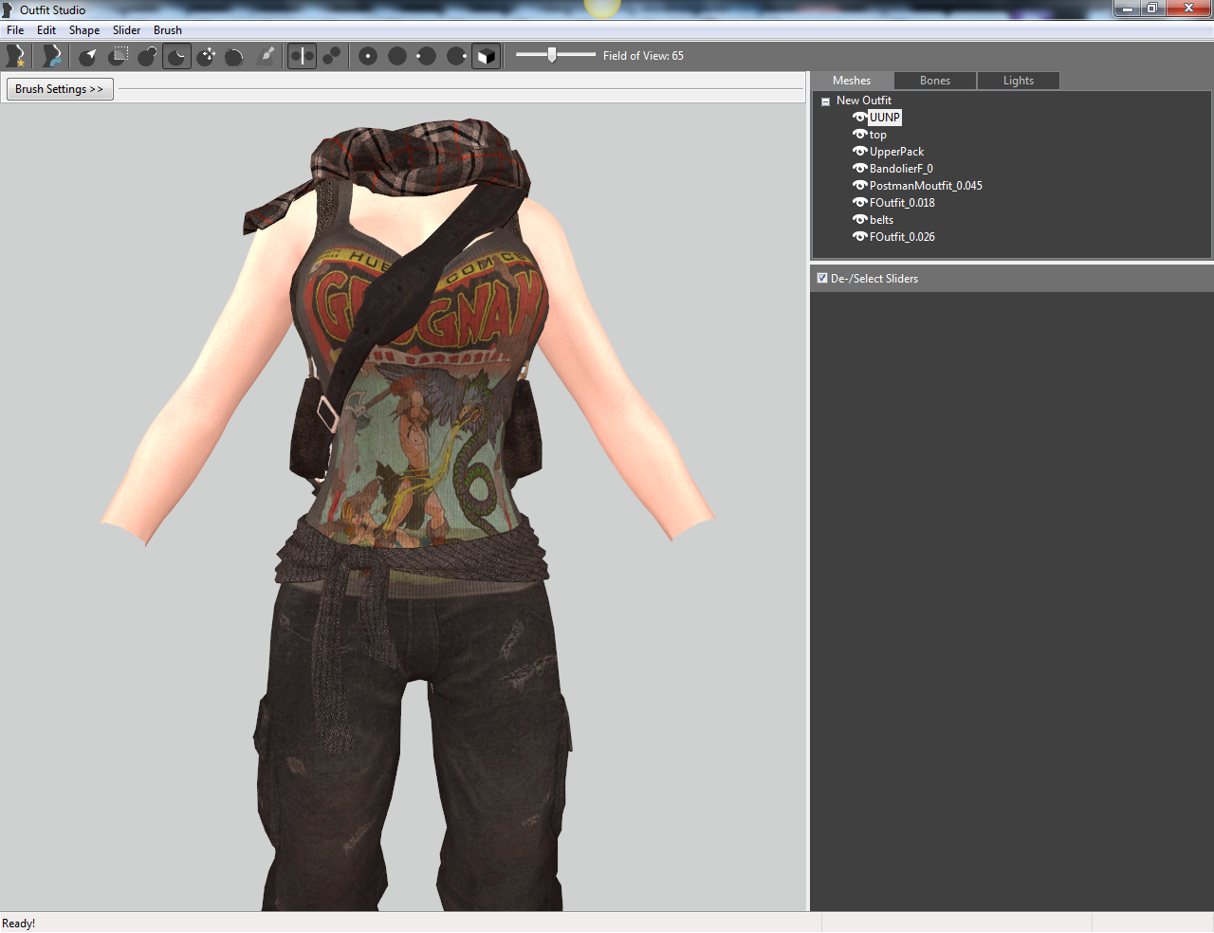This screenshot has height=933, width=1214.
Task: Minimize the Outfit Studio window
Action: click(x=1127, y=9)
